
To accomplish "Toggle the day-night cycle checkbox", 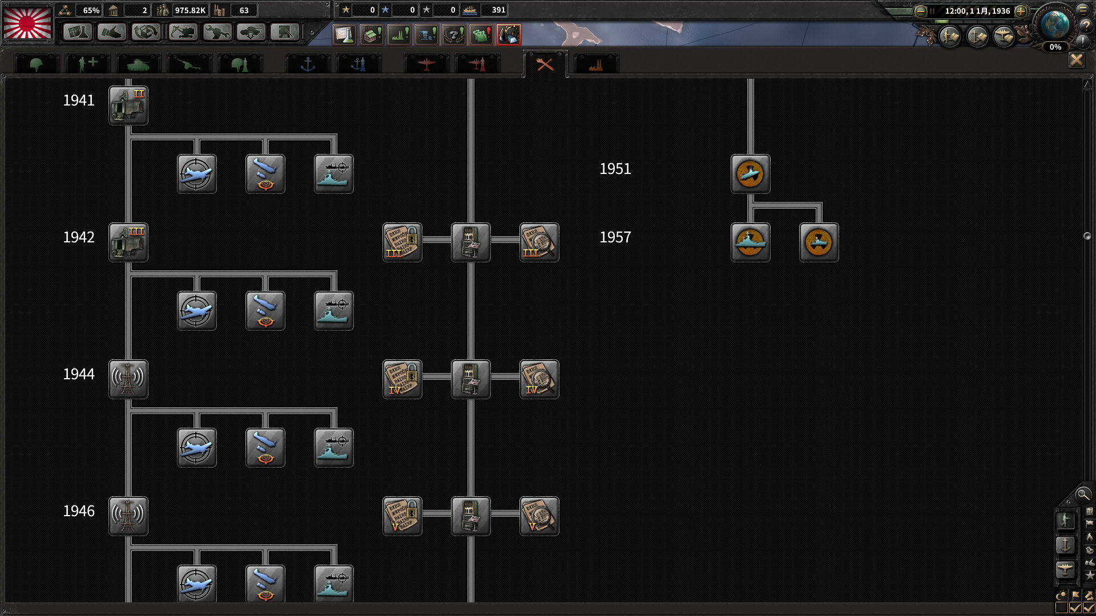I will coord(1061,608).
